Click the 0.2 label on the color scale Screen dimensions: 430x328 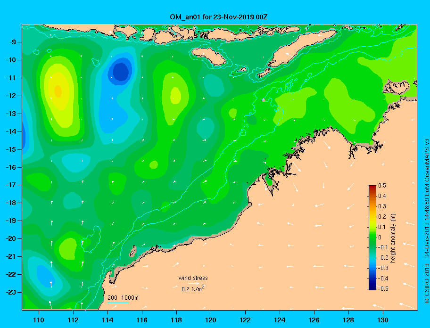click(x=382, y=217)
